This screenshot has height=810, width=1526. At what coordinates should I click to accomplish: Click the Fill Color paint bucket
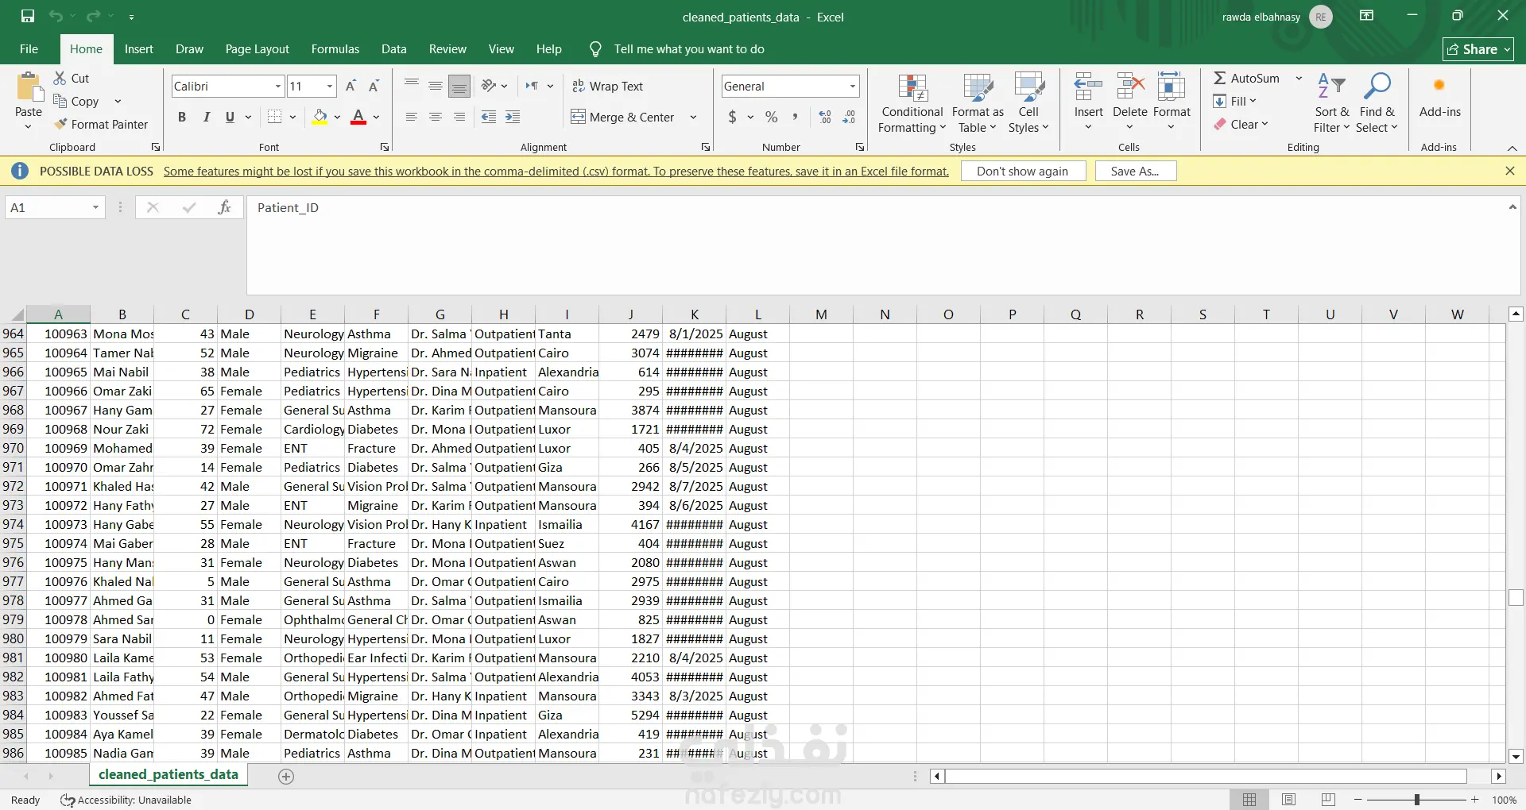[320, 117]
